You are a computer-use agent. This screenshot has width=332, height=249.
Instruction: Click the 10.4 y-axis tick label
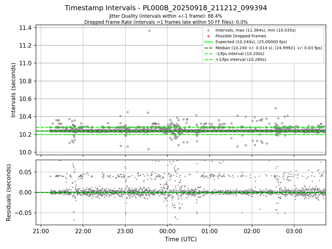(25, 117)
